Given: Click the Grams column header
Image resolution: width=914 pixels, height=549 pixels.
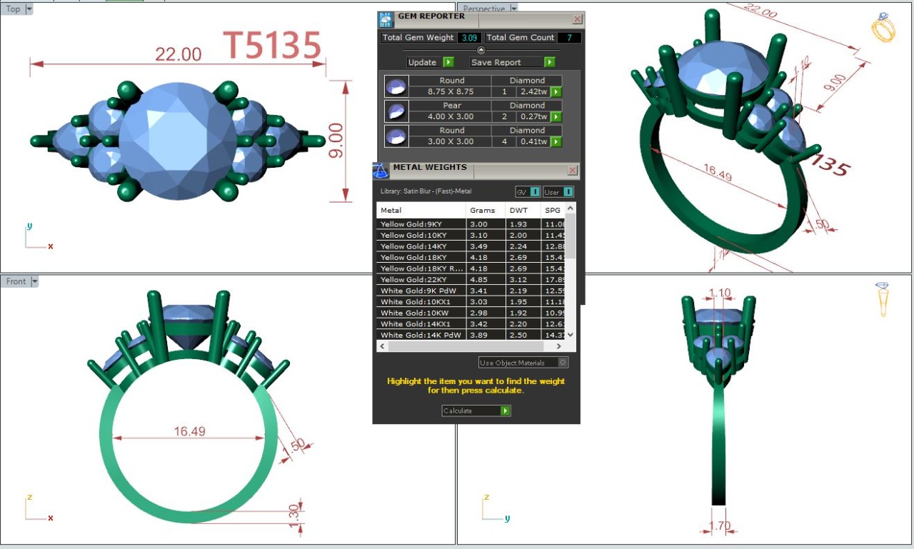Looking at the screenshot, I should (482, 211).
